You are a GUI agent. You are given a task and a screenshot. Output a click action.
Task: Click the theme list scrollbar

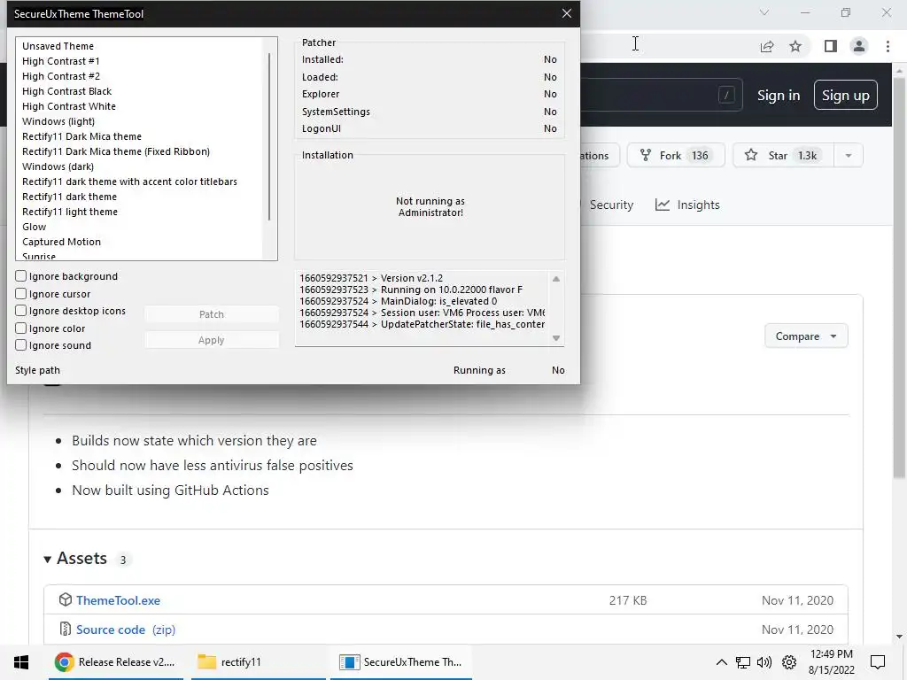[x=269, y=136]
